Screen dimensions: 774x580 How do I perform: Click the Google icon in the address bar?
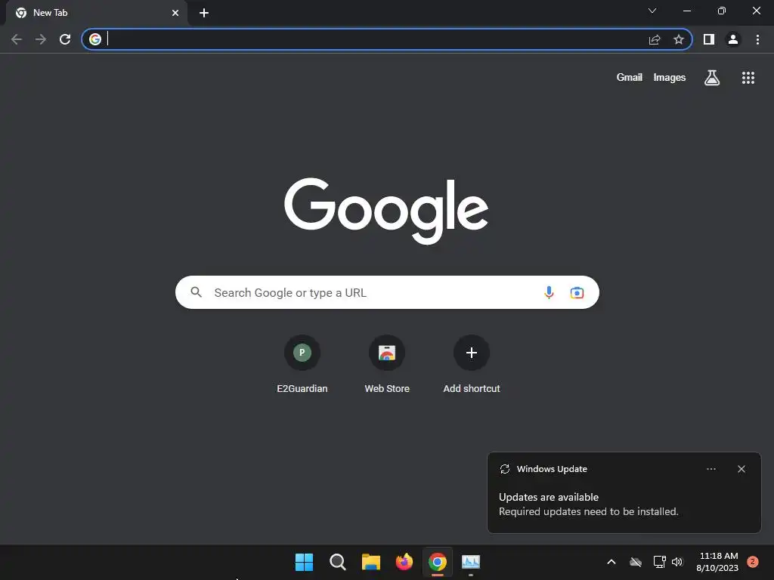[x=95, y=39]
